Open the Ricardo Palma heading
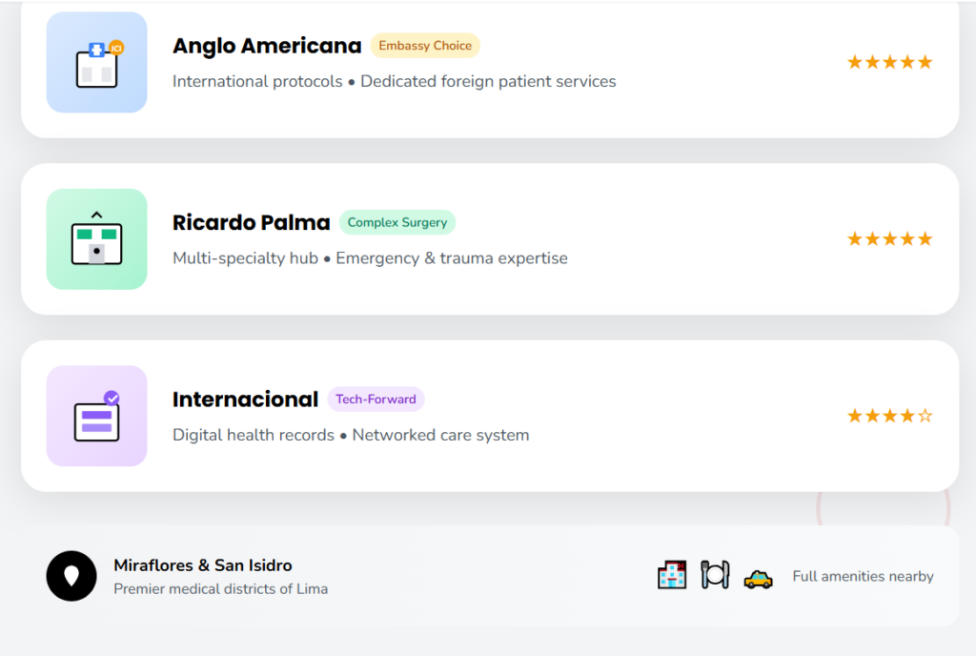 tap(251, 222)
